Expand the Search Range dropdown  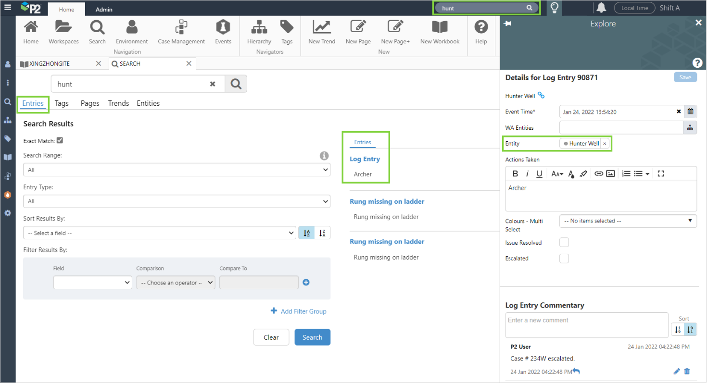click(177, 170)
